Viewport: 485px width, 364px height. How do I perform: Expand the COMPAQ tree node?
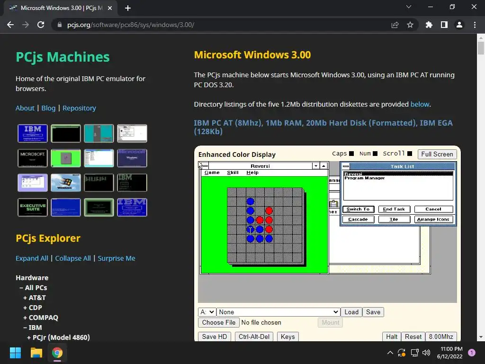click(x=41, y=318)
